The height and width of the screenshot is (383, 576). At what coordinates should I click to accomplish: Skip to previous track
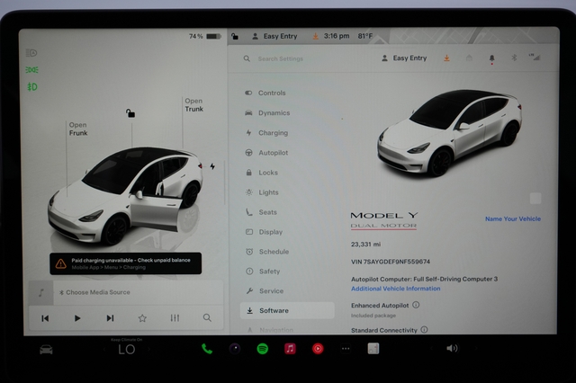45,318
